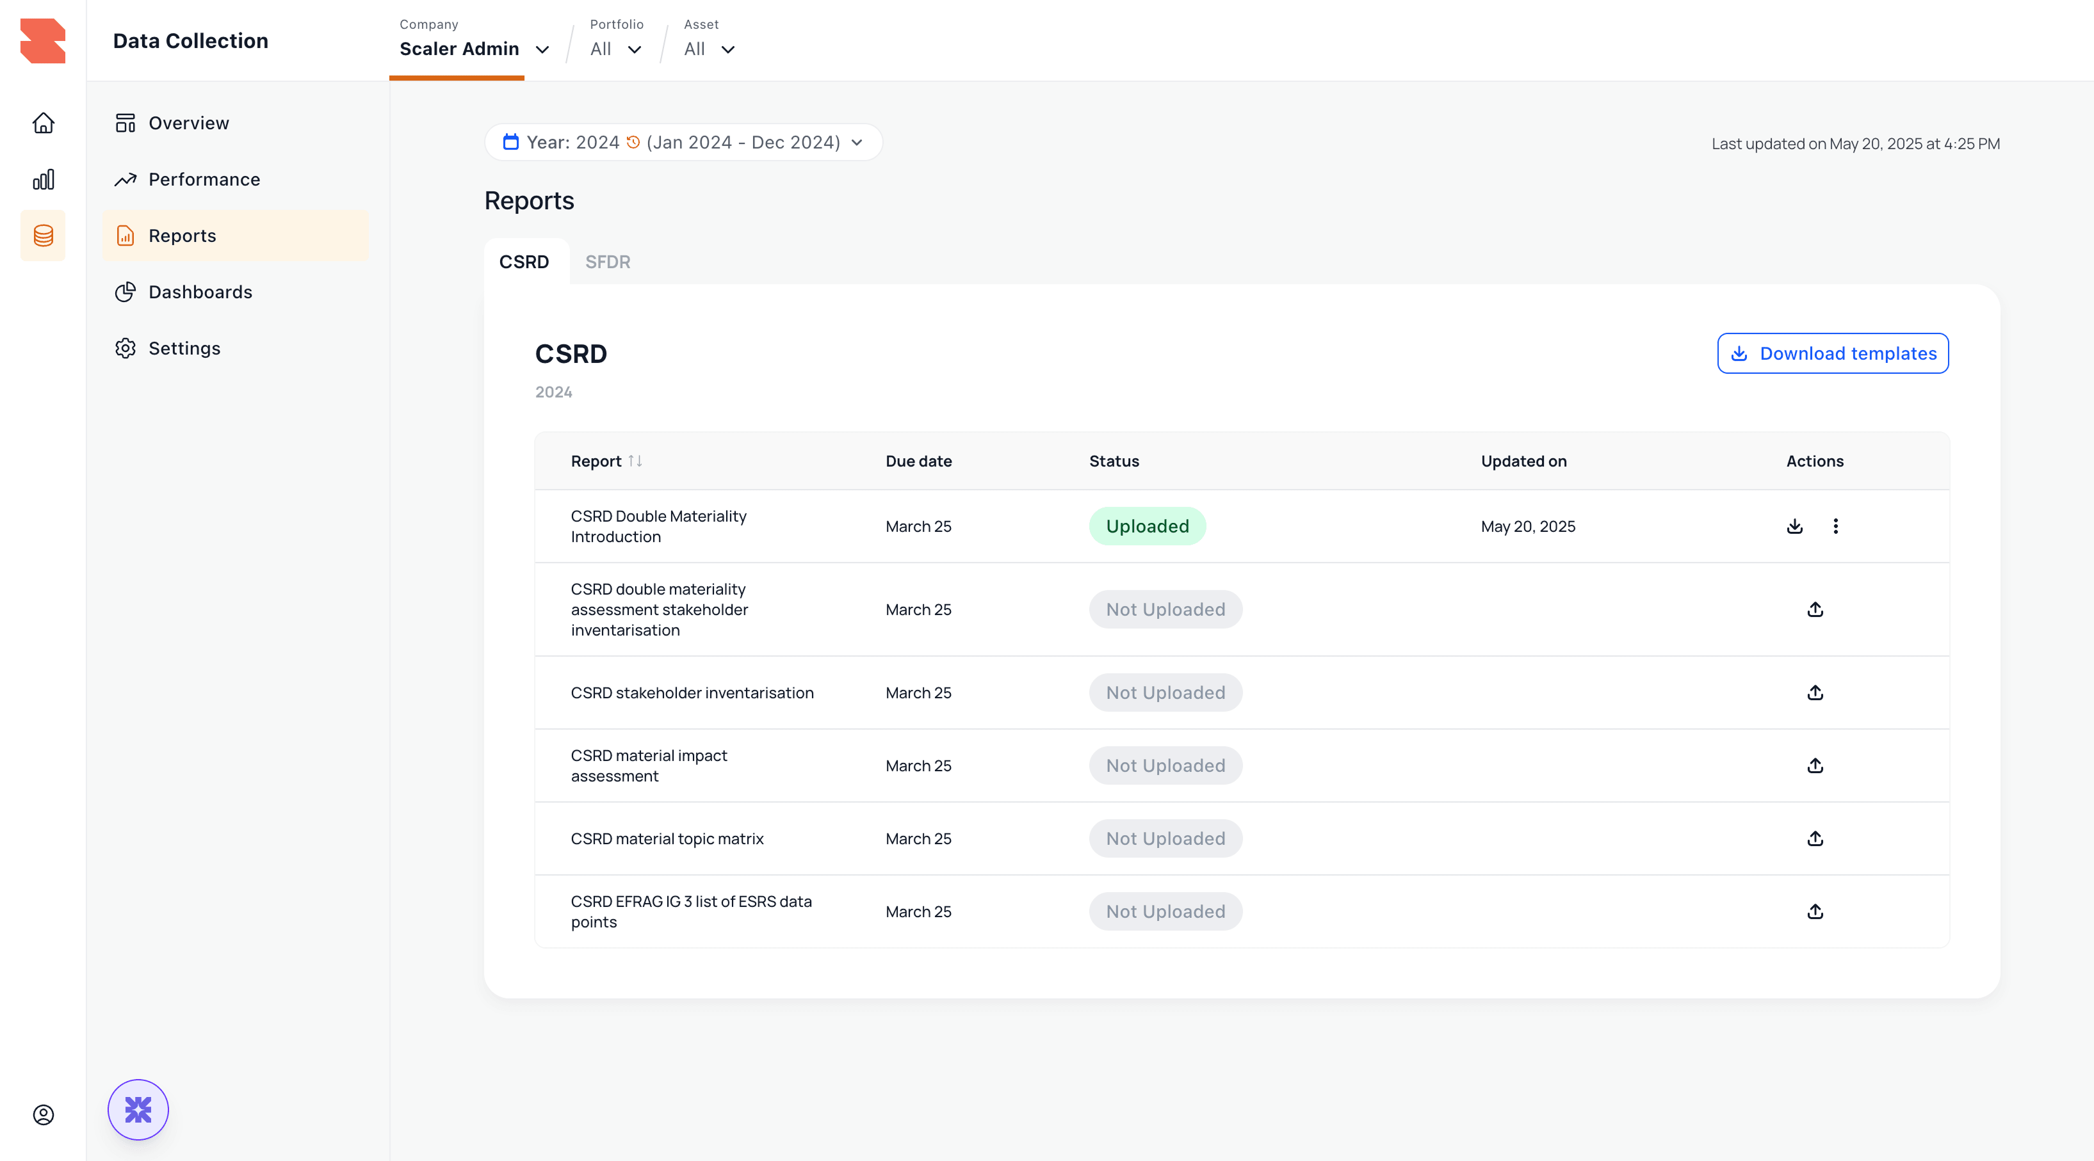
Task: Download the CSRD Double Materiality Introduction file
Action: point(1795,527)
